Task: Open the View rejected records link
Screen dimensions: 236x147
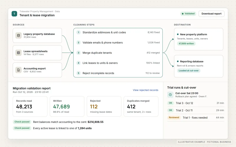Action: (x=145, y=90)
